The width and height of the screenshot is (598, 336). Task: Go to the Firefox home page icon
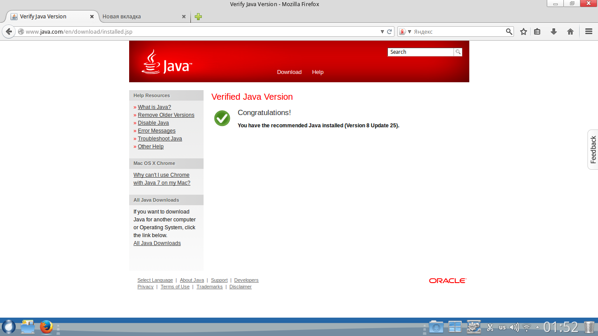pos(570,31)
